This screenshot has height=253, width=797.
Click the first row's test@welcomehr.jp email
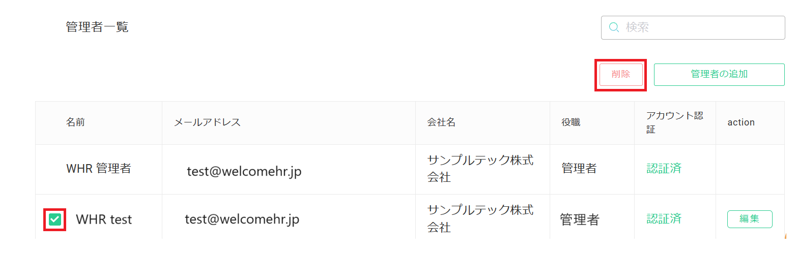coord(244,171)
